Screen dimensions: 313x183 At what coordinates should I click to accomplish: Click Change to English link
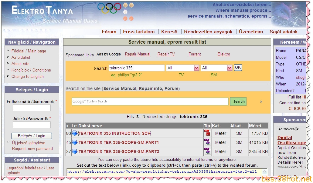point(28,76)
